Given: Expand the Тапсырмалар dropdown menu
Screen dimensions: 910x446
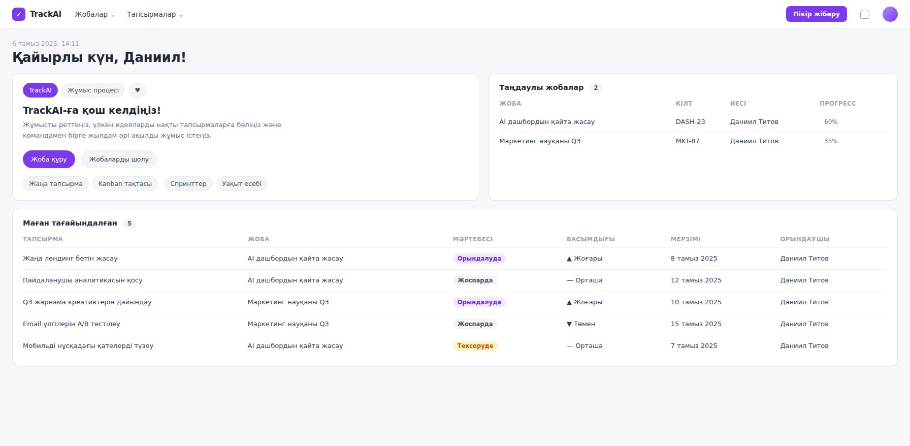Looking at the screenshot, I should coord(155,14).
